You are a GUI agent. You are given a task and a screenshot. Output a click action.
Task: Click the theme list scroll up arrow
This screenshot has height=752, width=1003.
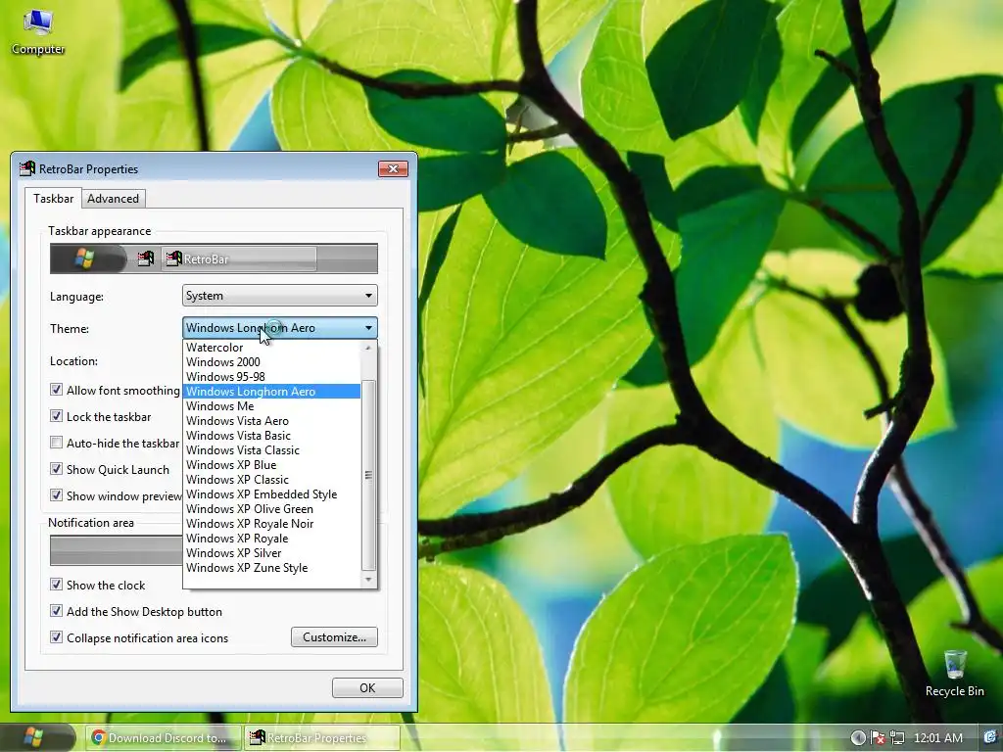(x=368, y=348)
